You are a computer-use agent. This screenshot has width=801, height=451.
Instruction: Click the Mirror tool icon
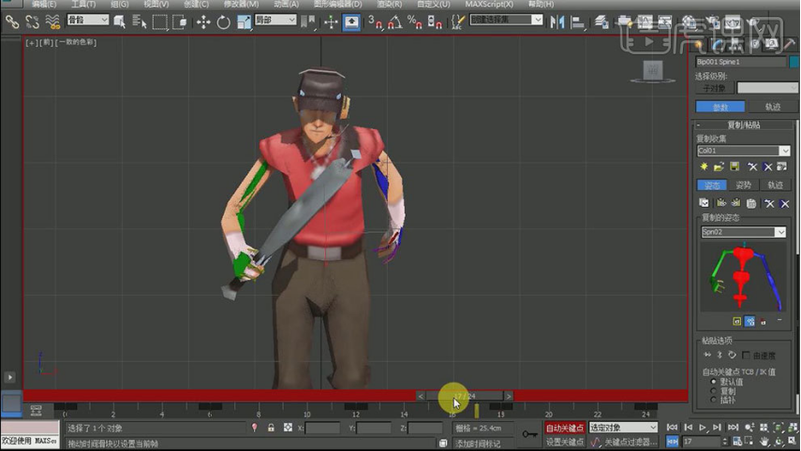tap(556, 22)
